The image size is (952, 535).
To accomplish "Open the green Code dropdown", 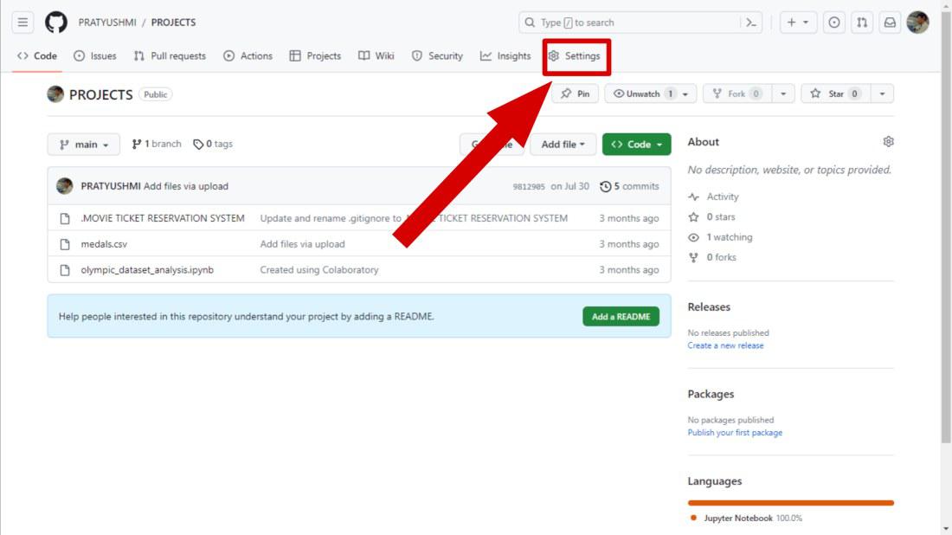I will tap(636, 145).
